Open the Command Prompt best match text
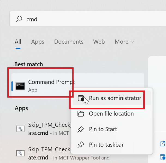 [52, 82]
